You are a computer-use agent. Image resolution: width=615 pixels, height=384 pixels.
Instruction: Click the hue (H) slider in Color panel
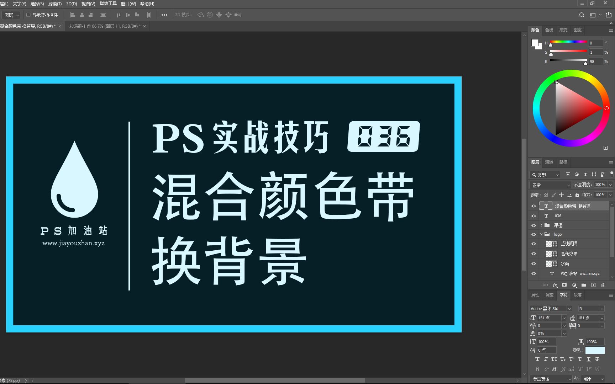coord(568,42)
